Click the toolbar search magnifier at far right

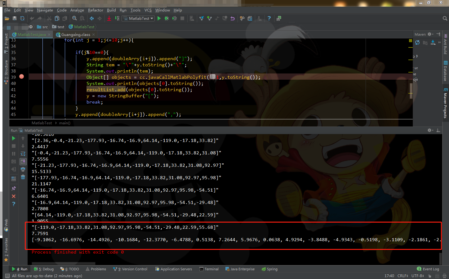tap(445, 19)
